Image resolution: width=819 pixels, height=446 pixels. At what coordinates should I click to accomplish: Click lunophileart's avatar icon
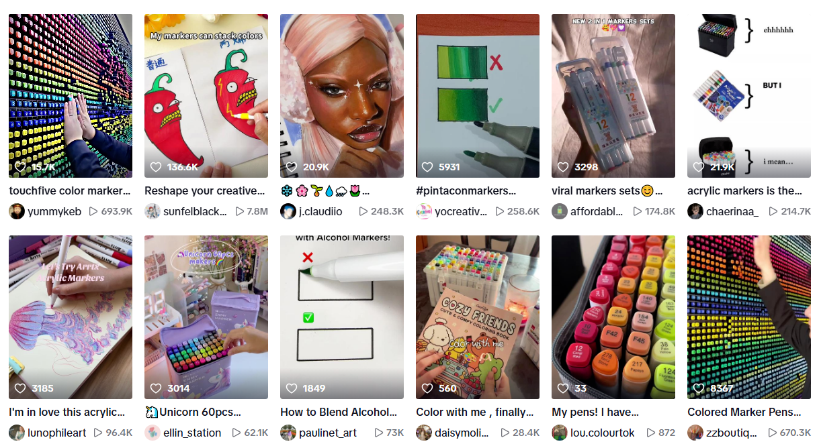point(17,433)
